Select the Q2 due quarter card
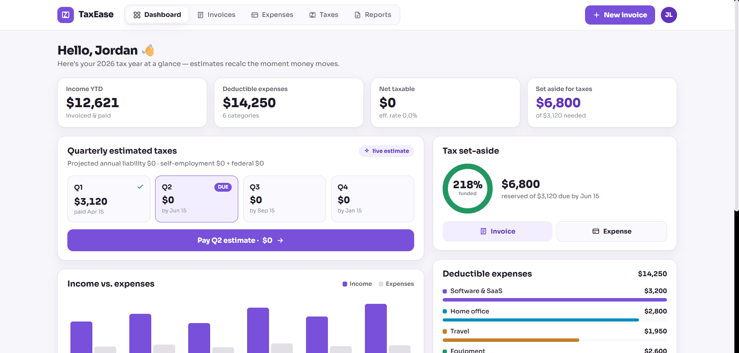 point(197,199)
